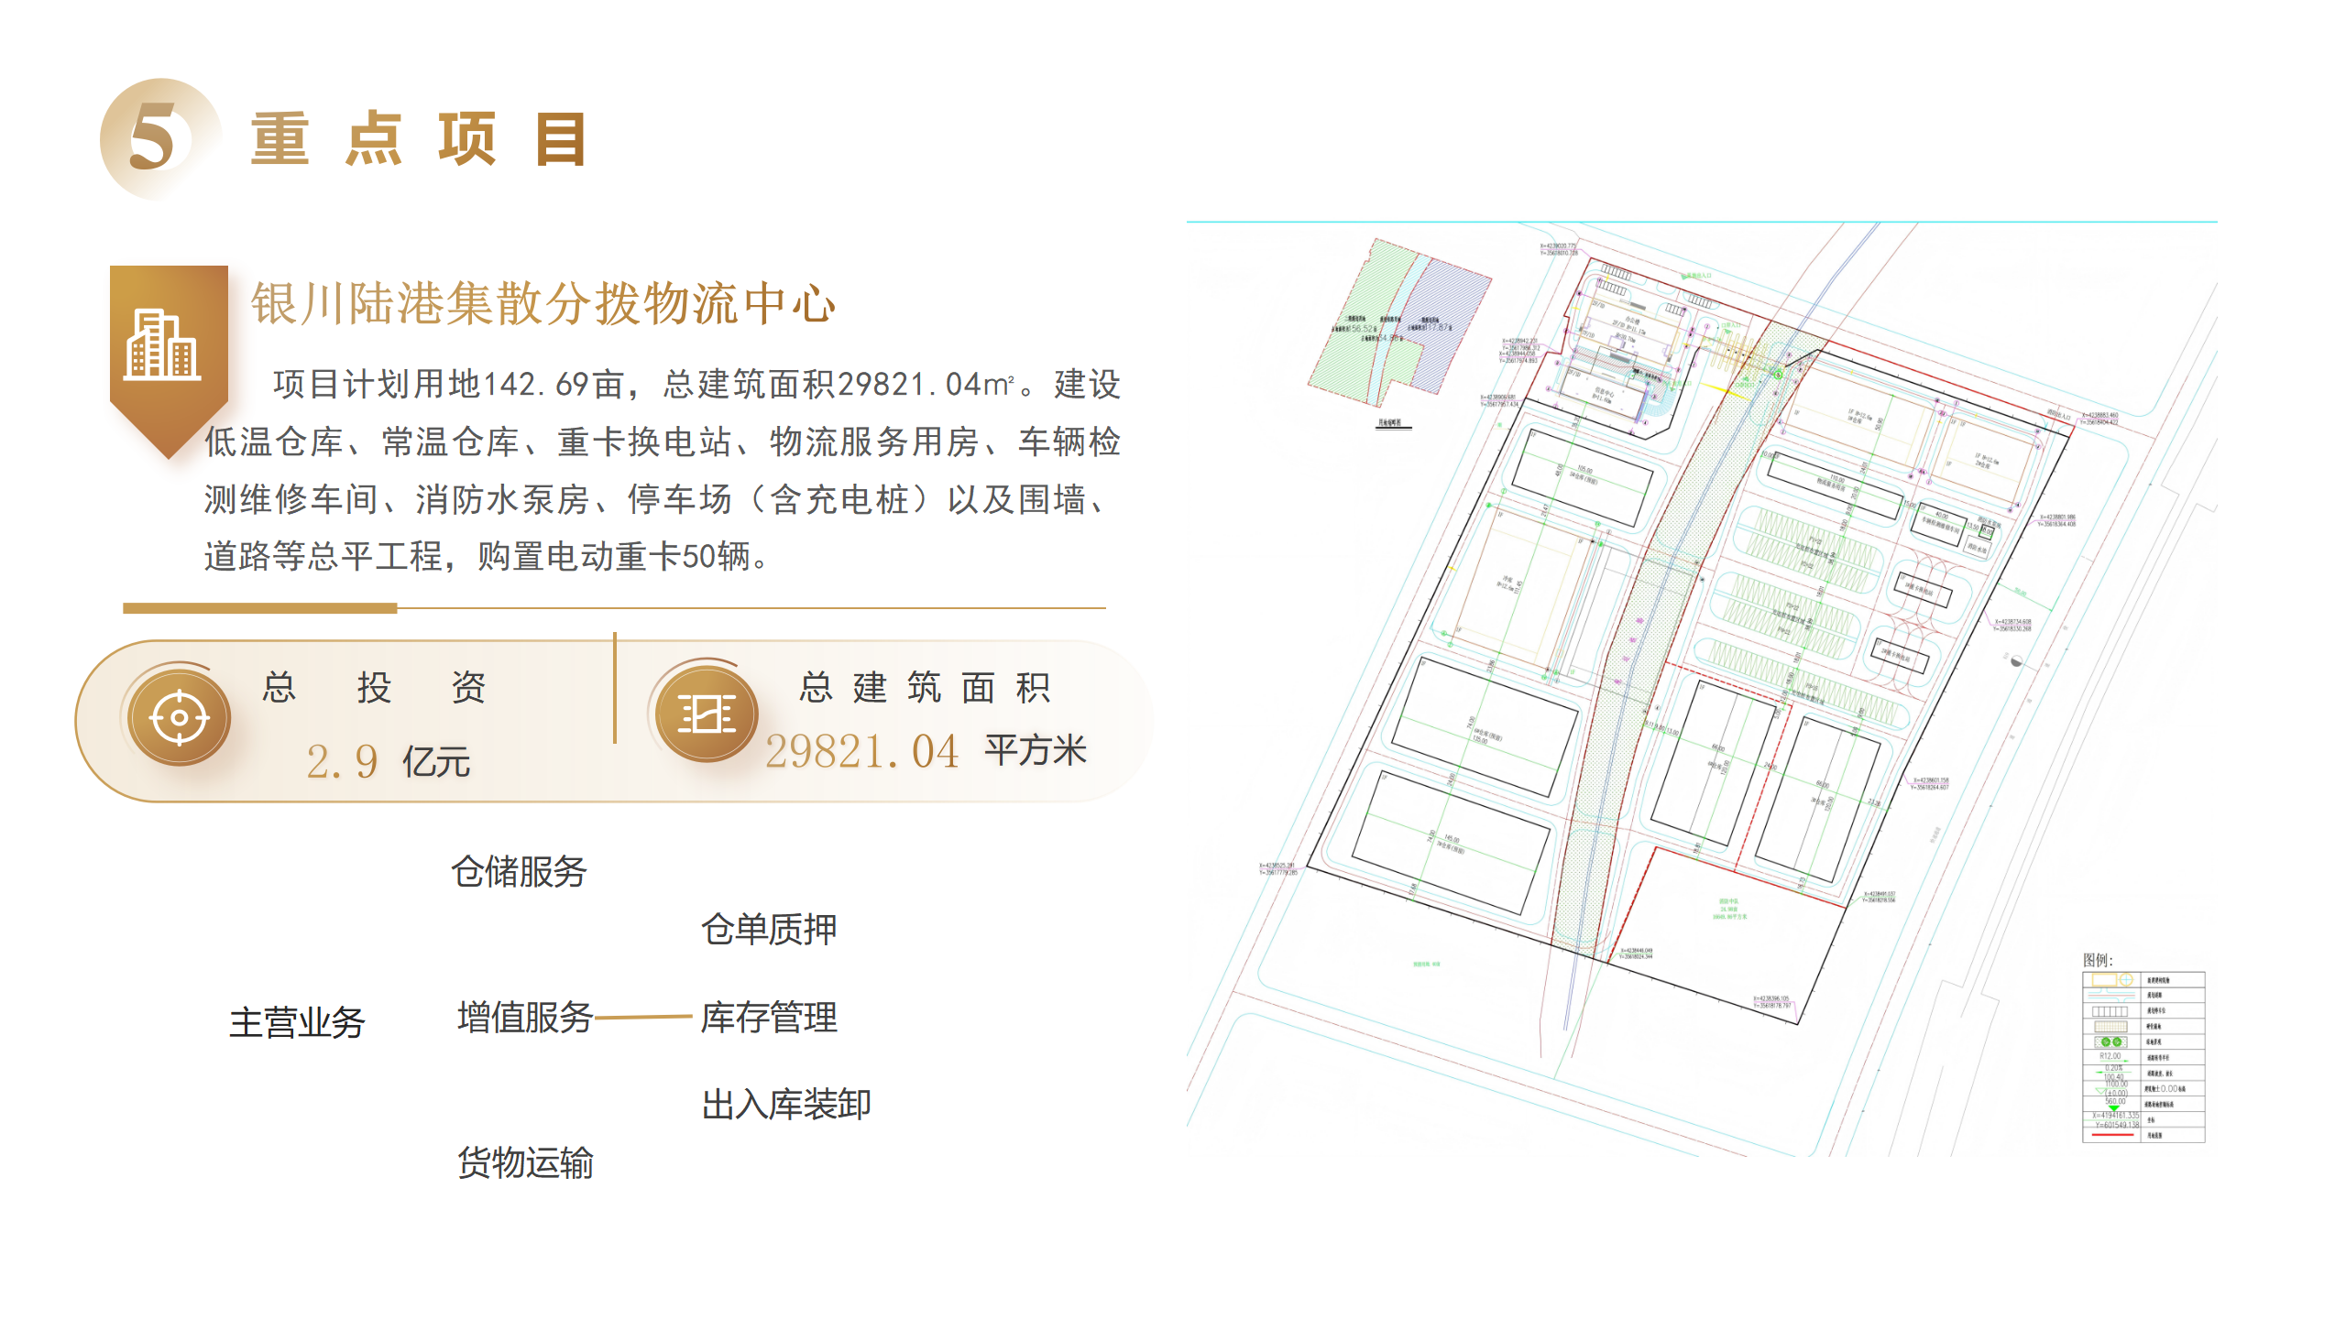Click the floor-plan area icon
2346x1319 pixels.
(x=706, y=714)
